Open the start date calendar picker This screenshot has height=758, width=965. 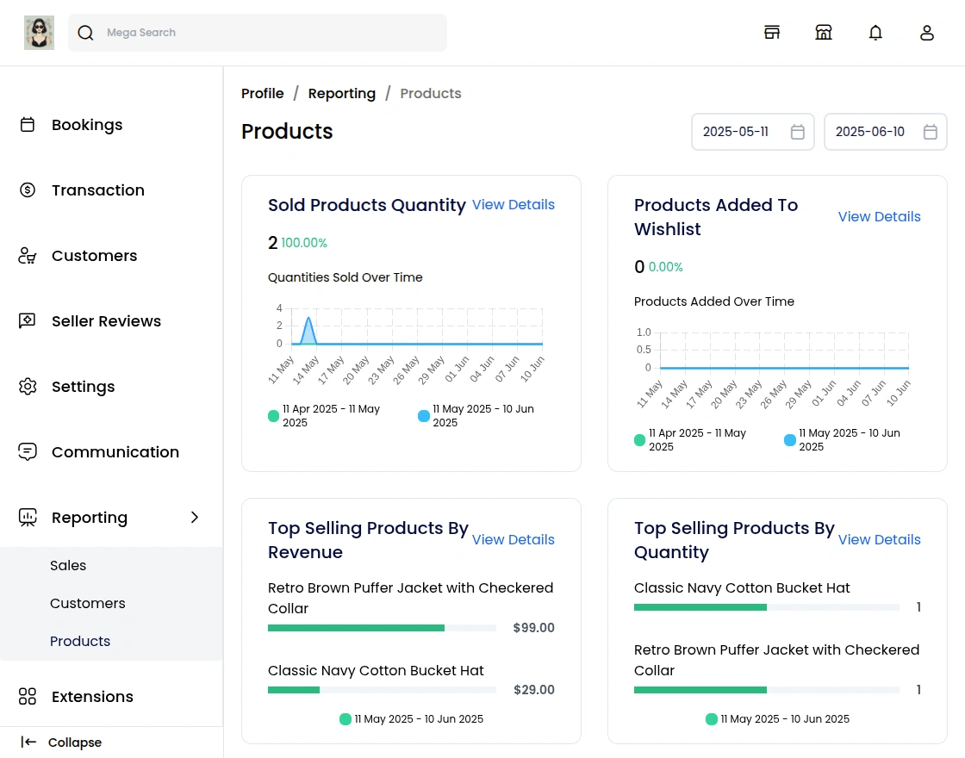pyautogui.click(x=798, y=132)
